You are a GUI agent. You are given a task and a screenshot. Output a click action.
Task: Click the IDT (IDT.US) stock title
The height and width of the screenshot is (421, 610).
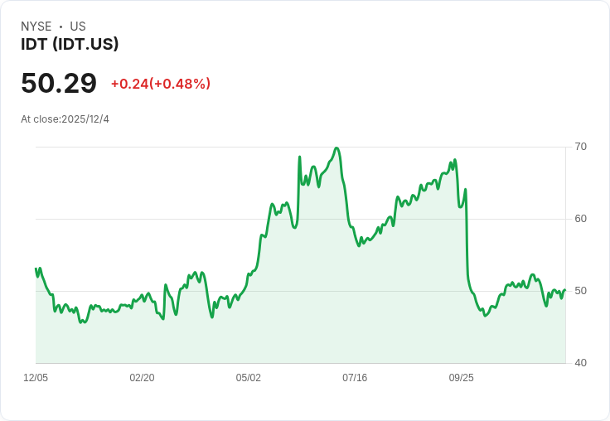70,45
